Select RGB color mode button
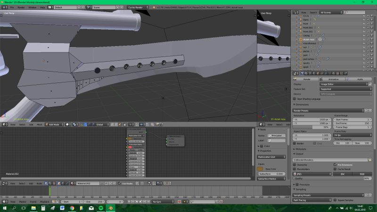The width and height of the screenshot is (377, 212). [x=362, y=174]
